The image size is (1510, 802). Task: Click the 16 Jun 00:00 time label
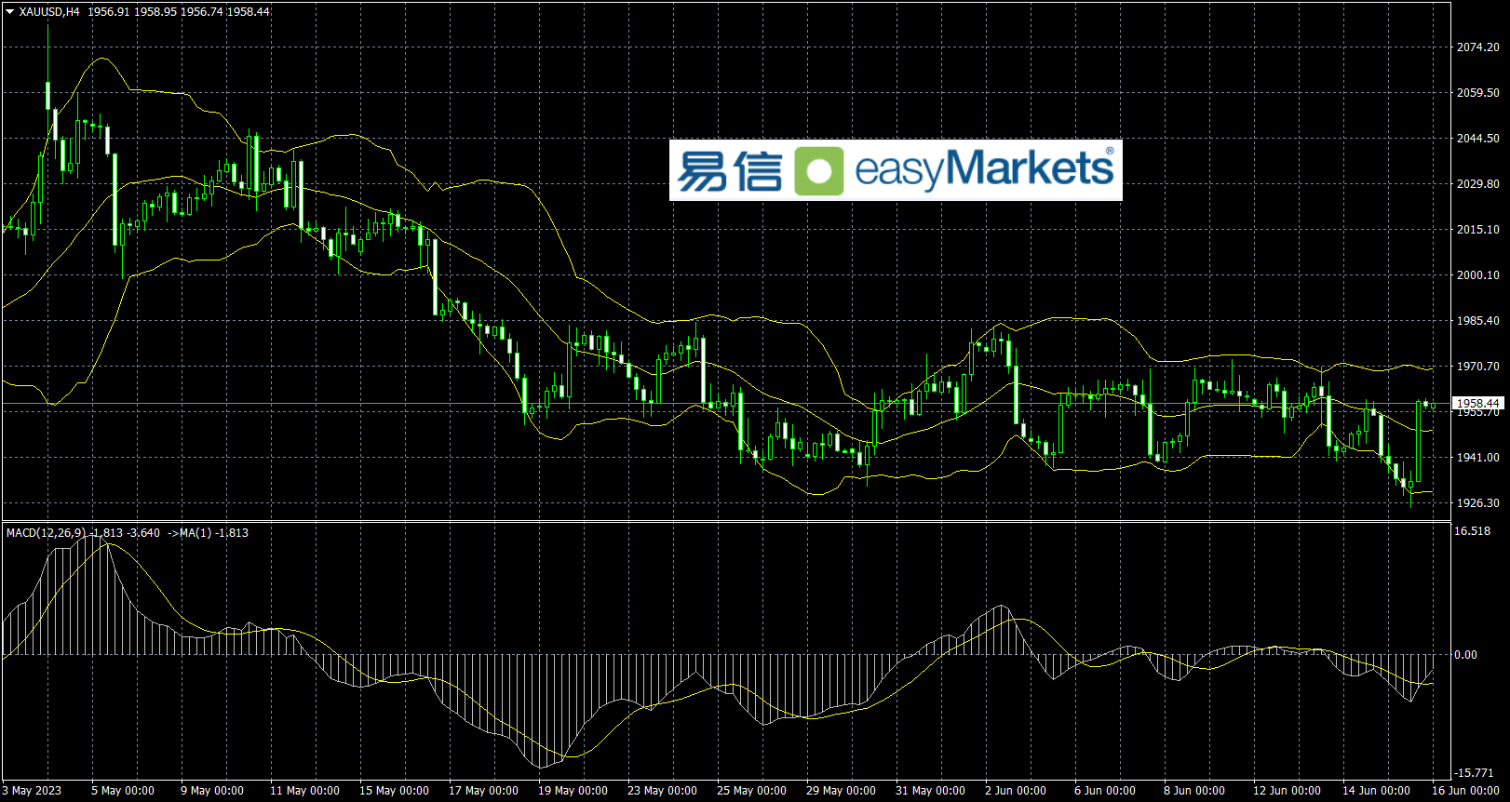click(1465, 791)
